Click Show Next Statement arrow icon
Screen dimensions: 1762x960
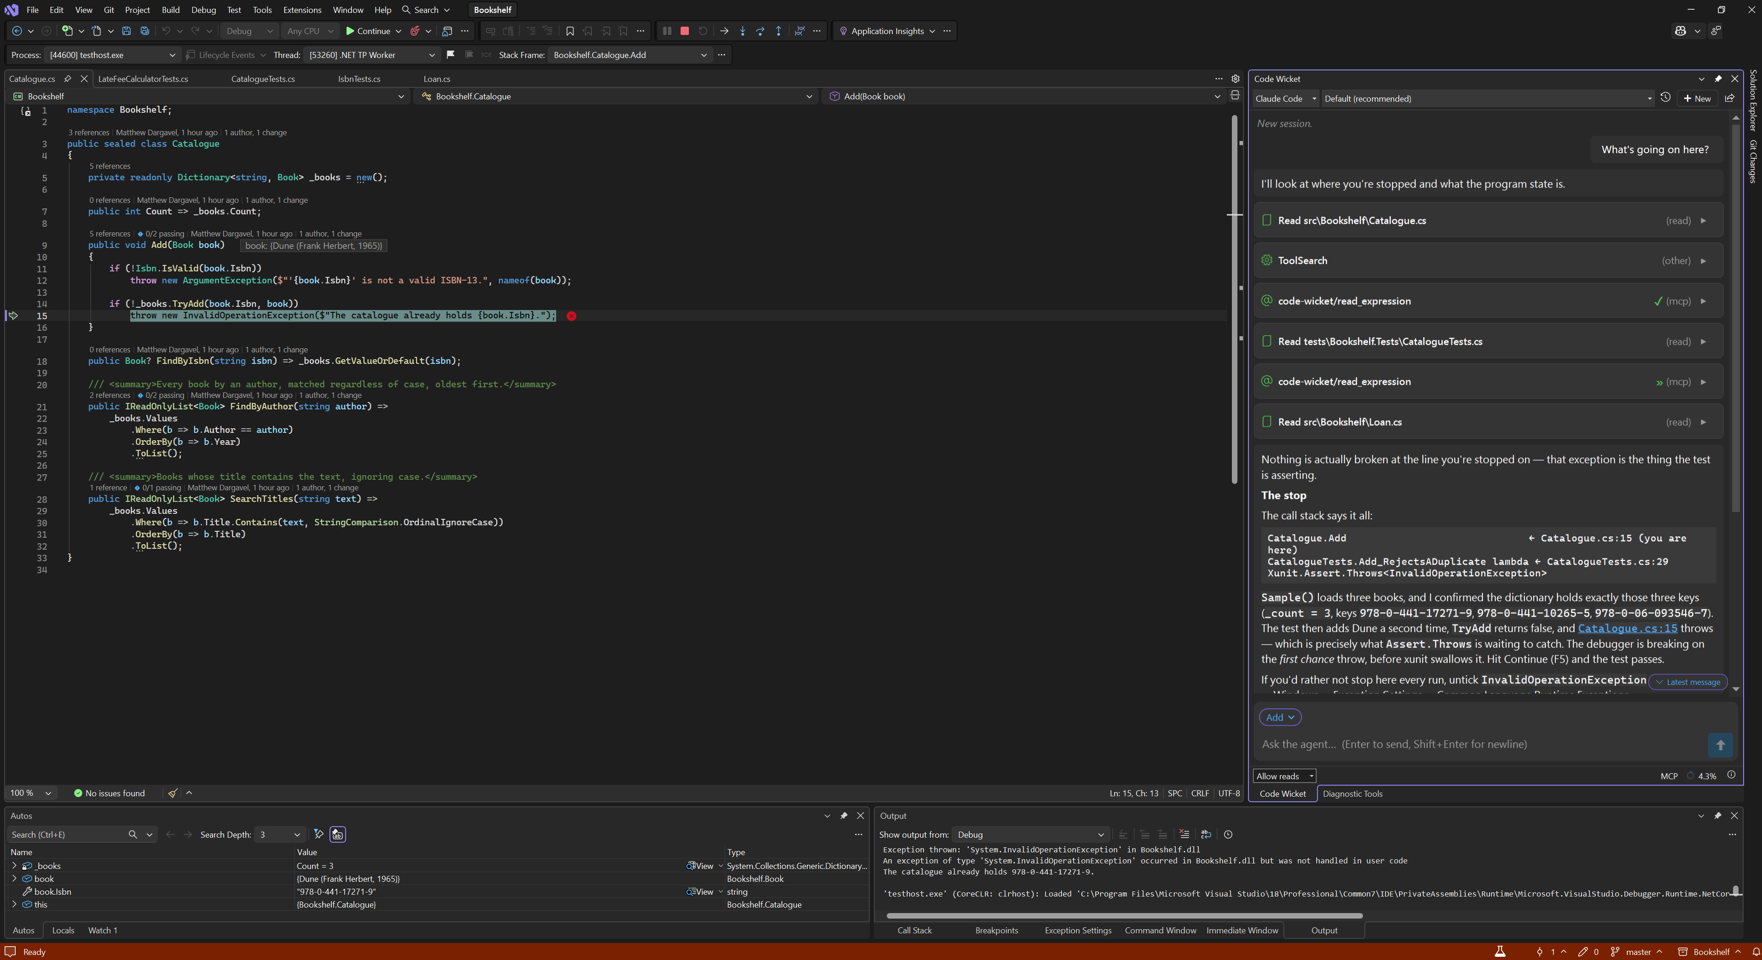pyautogui.click(x=724, y=31)
